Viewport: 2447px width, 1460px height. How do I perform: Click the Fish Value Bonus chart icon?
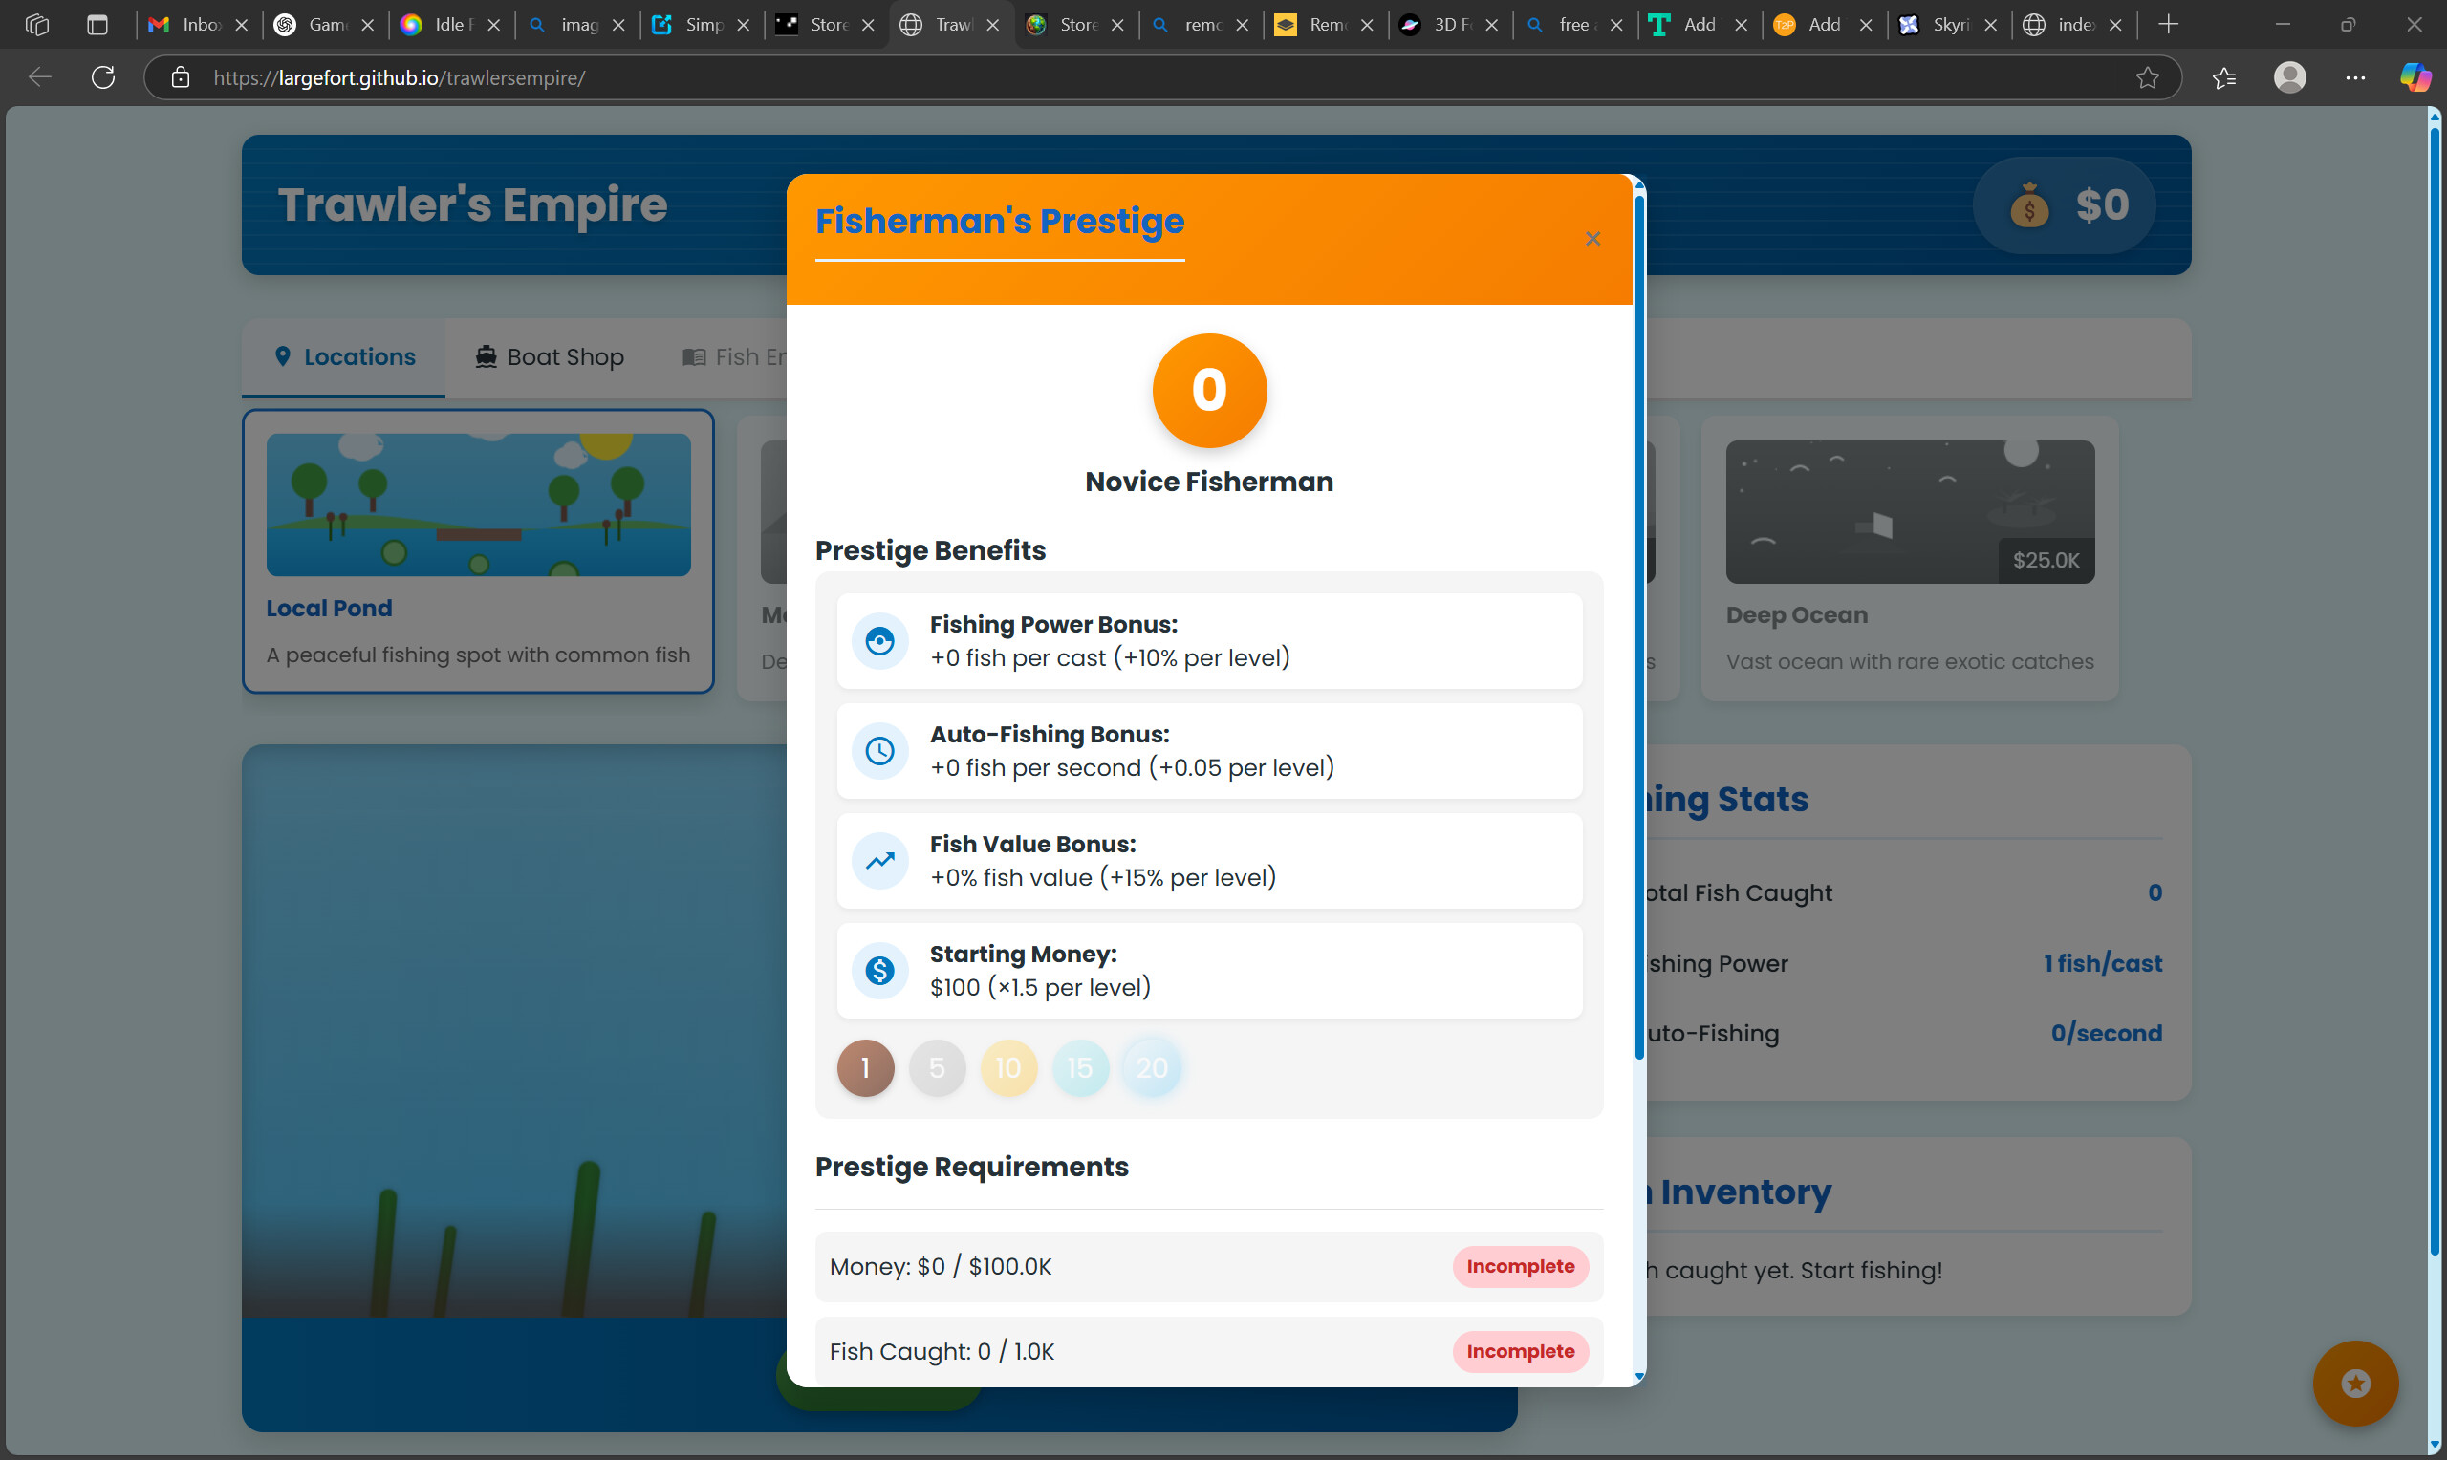pos(879,861)
